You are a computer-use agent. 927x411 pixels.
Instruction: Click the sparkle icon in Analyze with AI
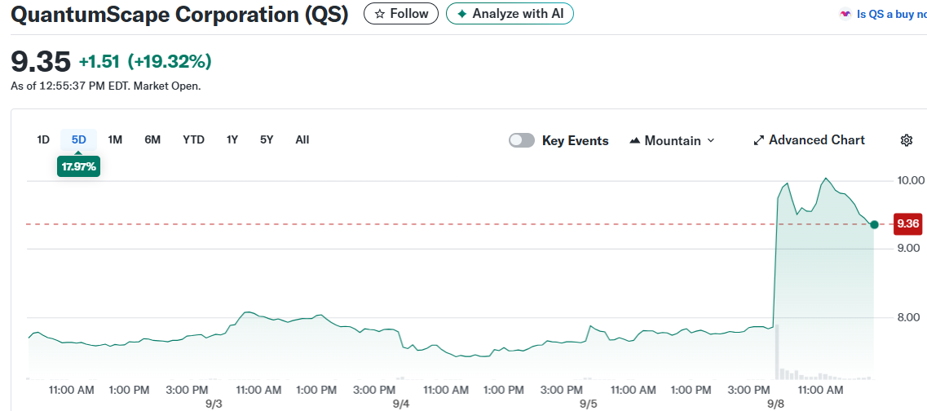(462, 14)
